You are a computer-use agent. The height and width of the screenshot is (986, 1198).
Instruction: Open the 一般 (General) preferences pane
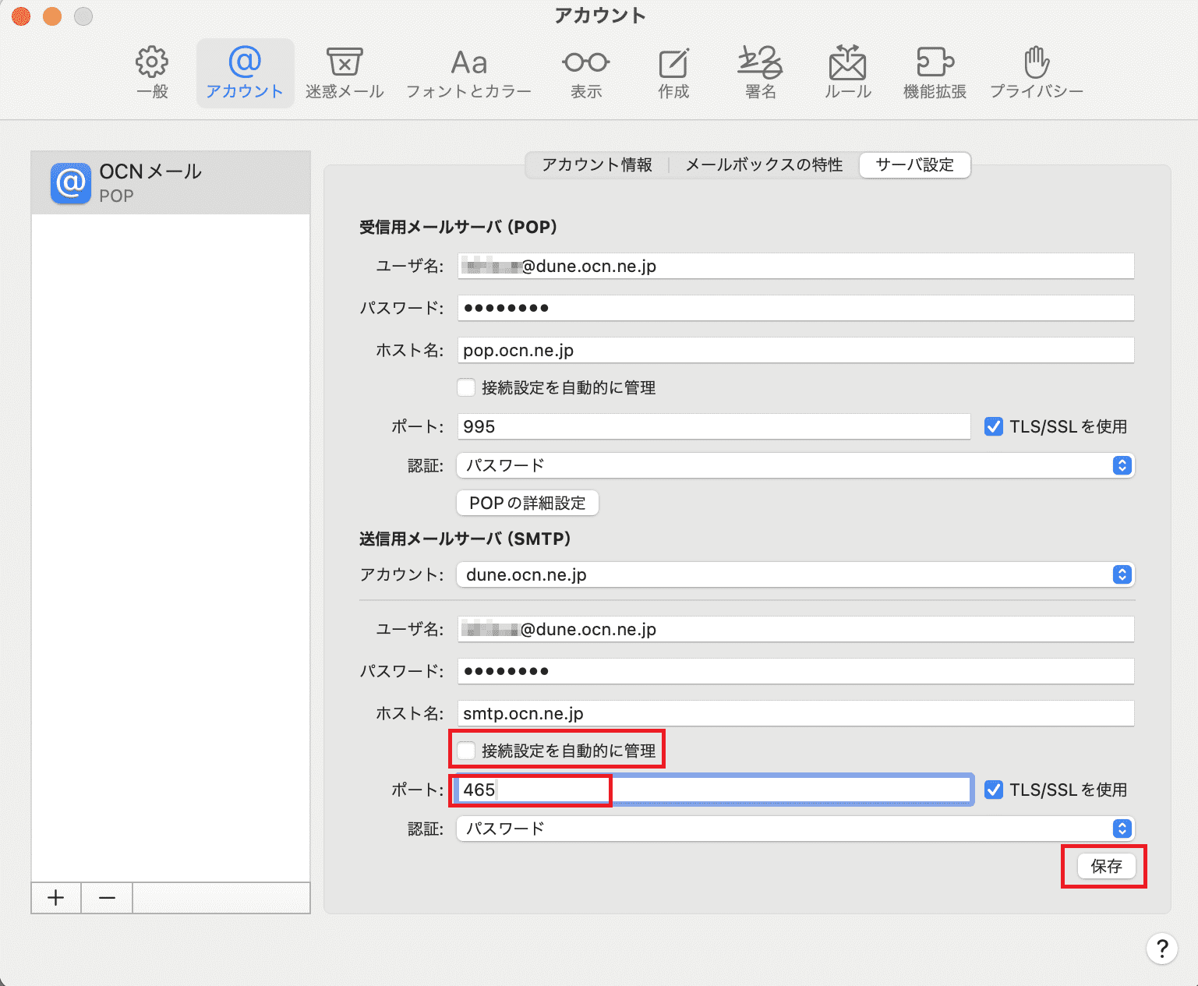(x=152, y=73)
